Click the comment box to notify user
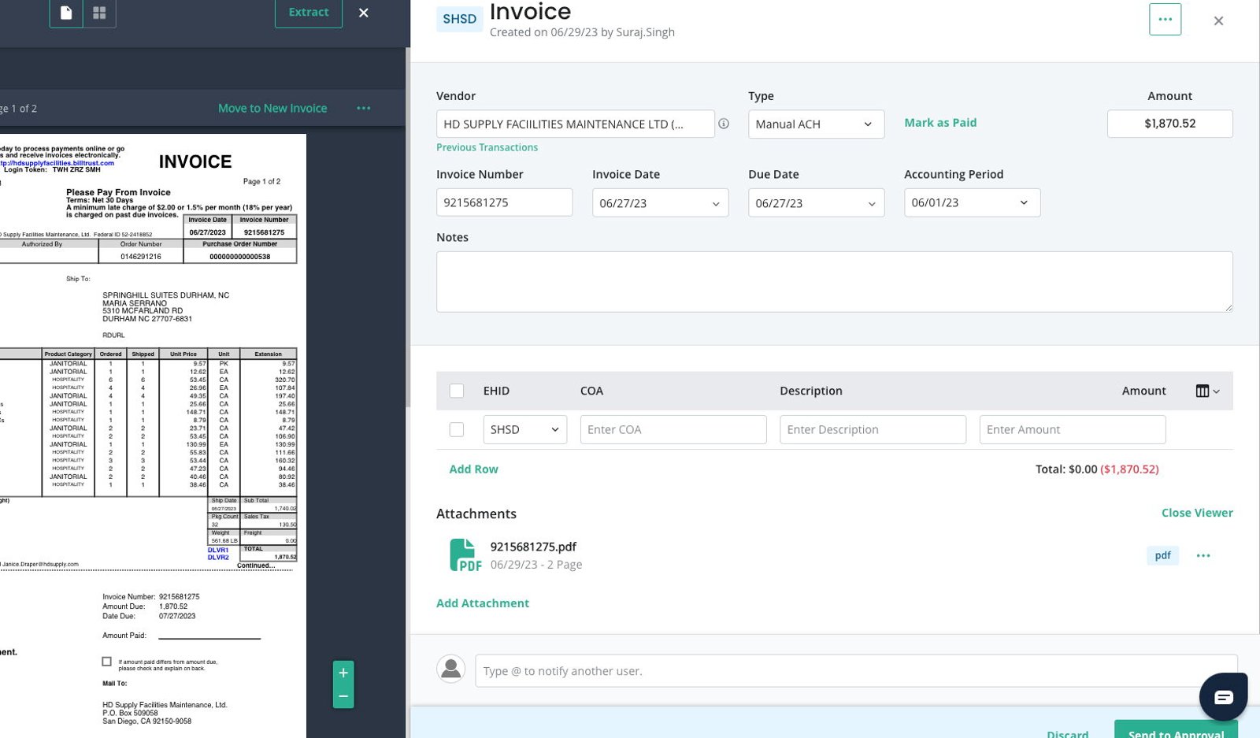 [856, 671]
